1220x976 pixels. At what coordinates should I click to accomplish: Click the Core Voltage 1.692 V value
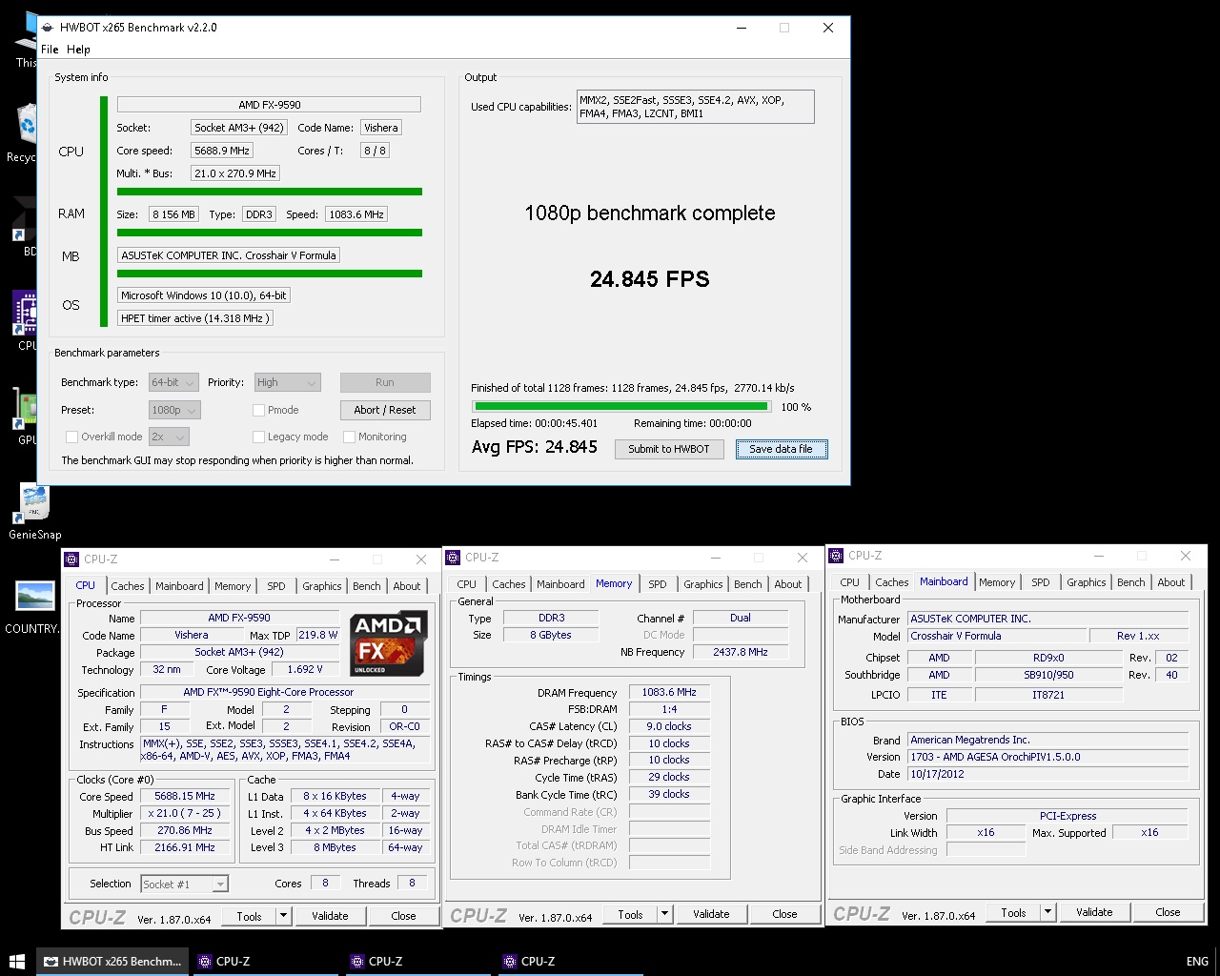(x=305, y=670)
